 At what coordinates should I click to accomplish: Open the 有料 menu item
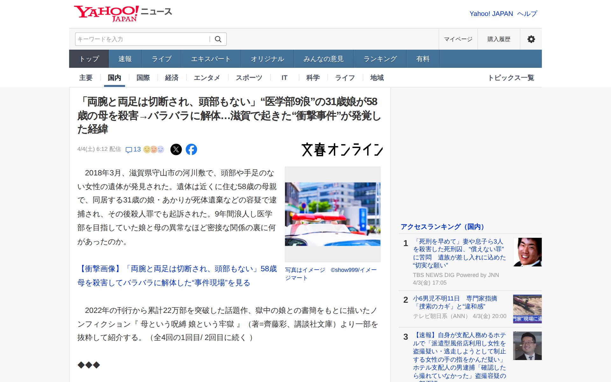423,59
